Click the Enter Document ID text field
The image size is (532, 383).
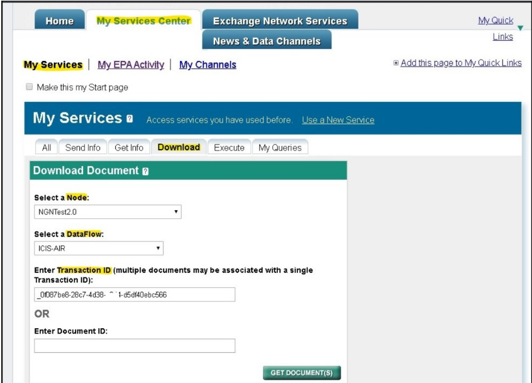(x=135, y=346)
